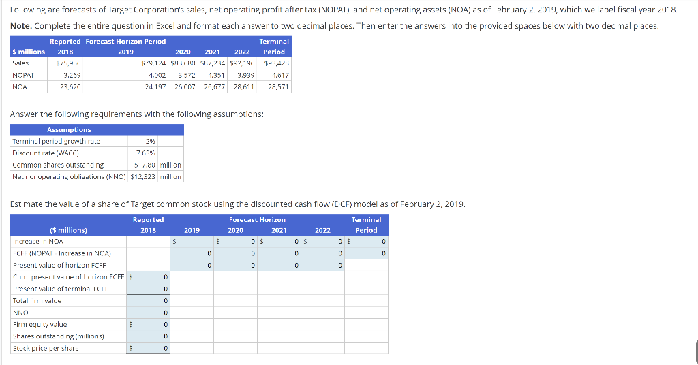698x365 pixels.
Task: Select the FCFF 2022 input cell
Action: click(322, 253)
